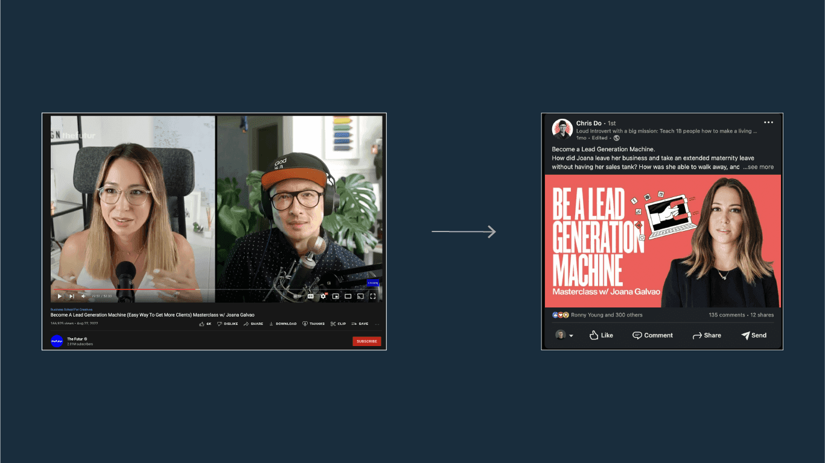Enter fullscreen mode
Image resolution: width=825 pixels, height=463 pixels.
pos(372,296)
